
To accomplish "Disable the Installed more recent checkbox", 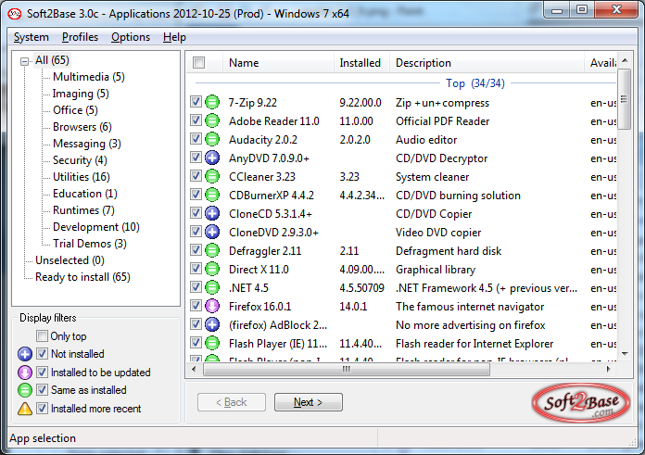I will (x=42, y=408).
